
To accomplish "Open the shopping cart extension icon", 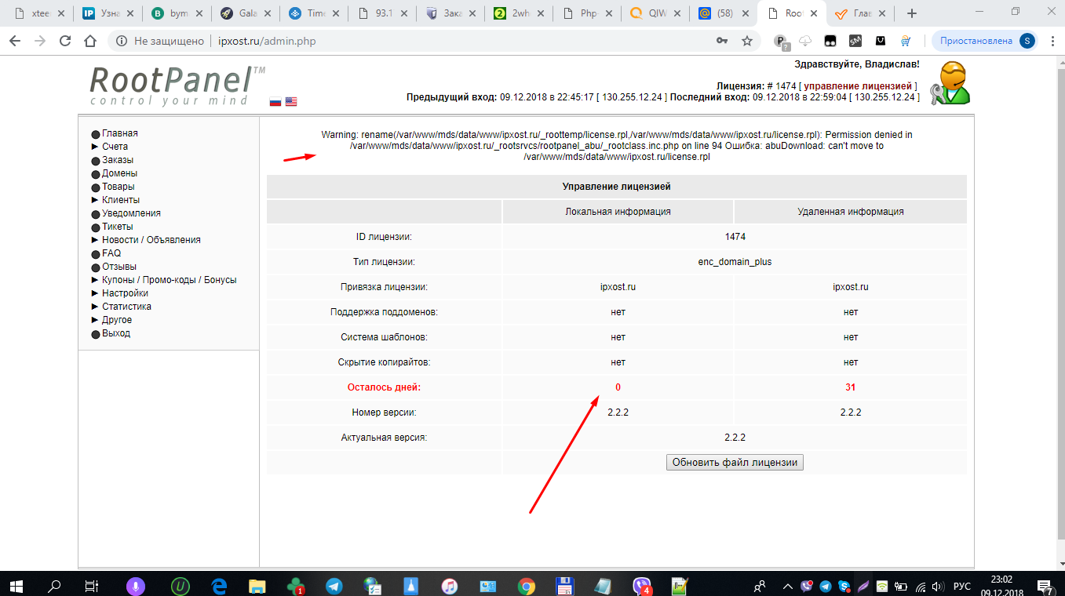I will pyautogui.click(x=906, y=41).
